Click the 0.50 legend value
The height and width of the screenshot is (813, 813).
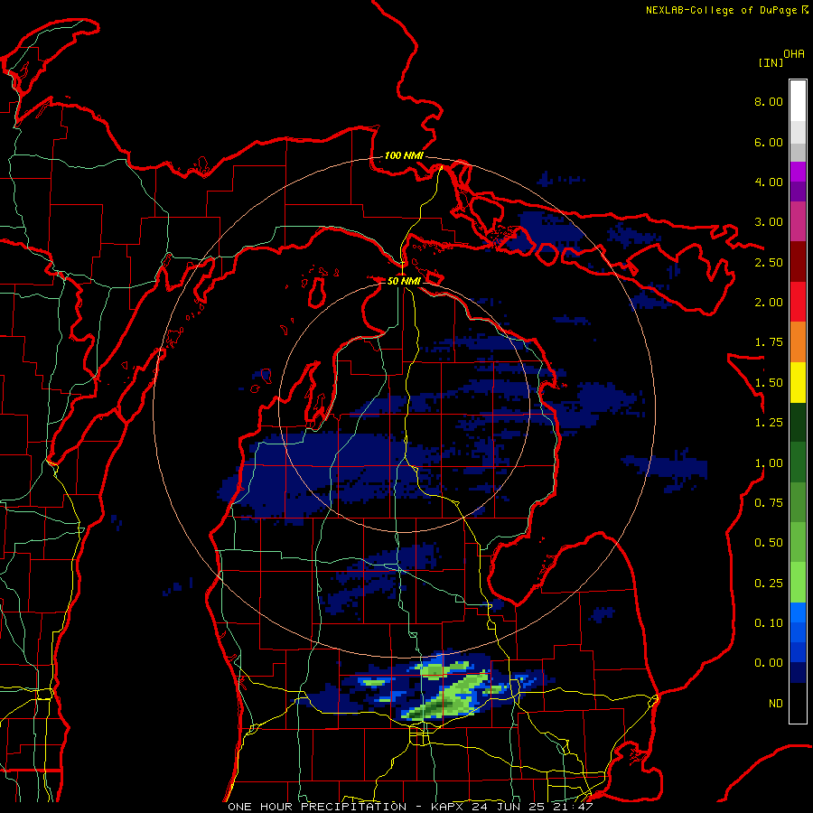pos(769,543)
